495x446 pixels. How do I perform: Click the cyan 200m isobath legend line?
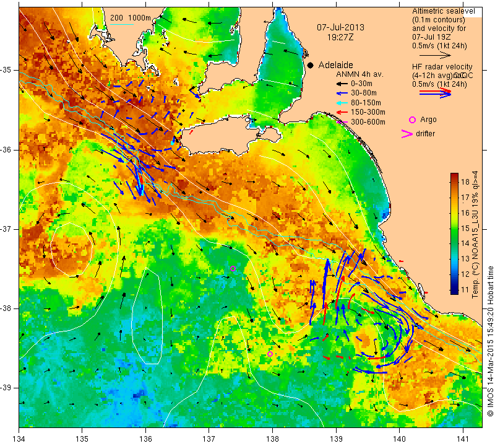click(121, 24)
